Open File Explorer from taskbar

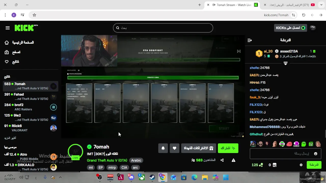tap(205, 177)
